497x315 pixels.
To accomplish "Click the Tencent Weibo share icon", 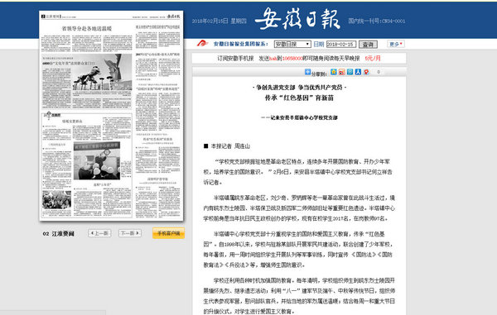I will [350, 72].
